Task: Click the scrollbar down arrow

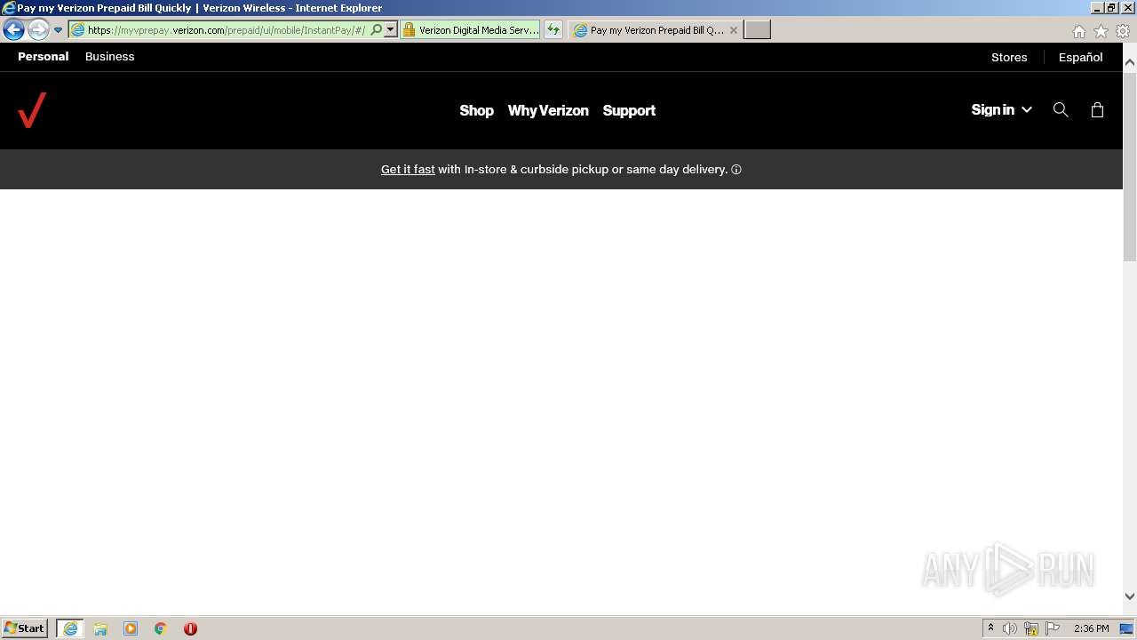Action: 1130,596
